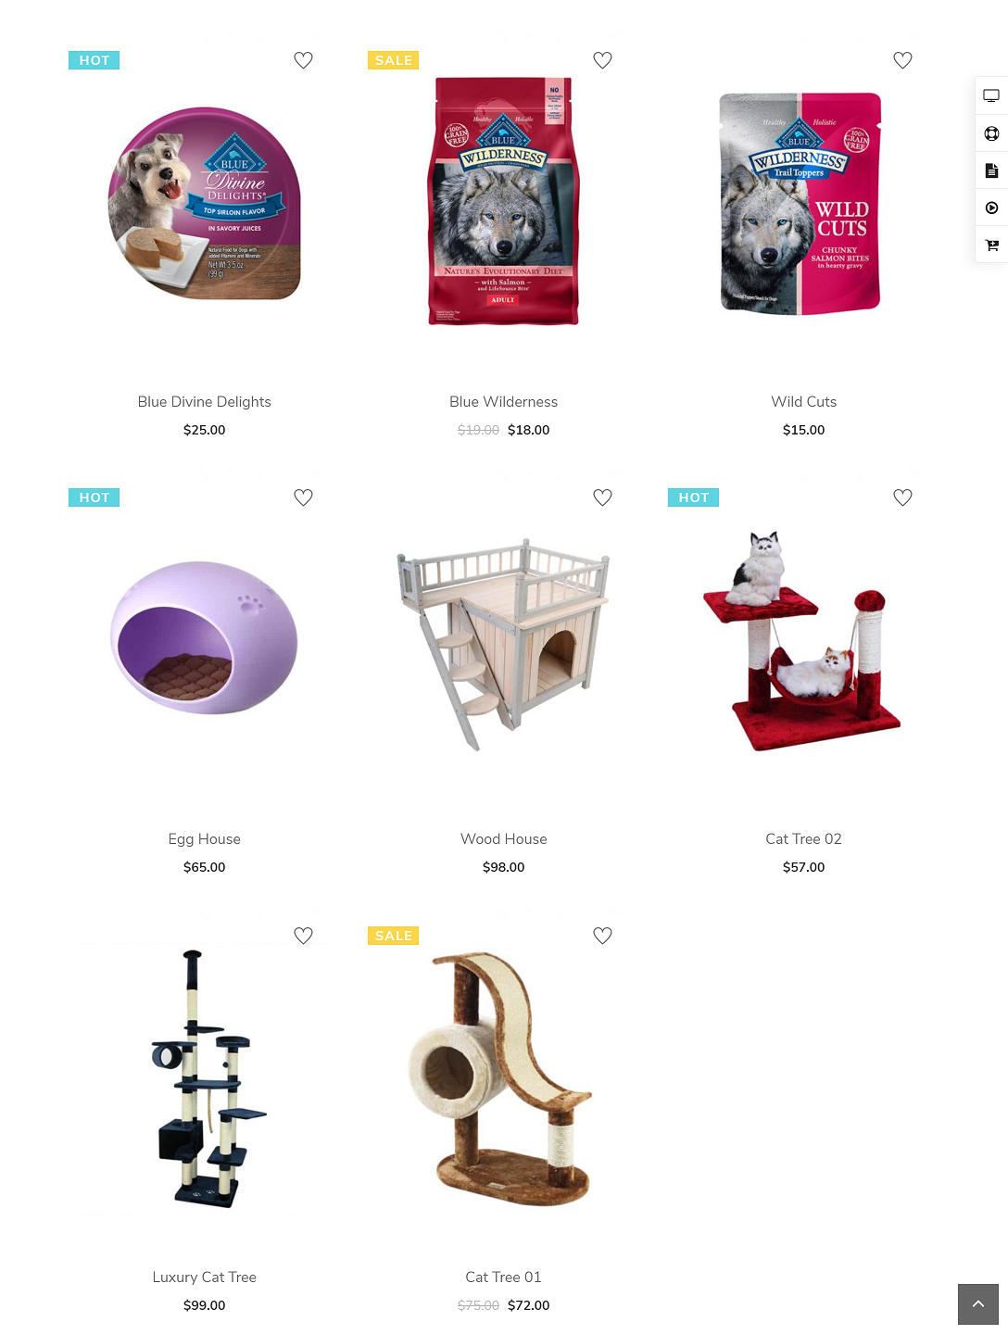Open the Blue Wilderness product link
This screenshot has height=1334, width=1008.
[x=503, y=402]
